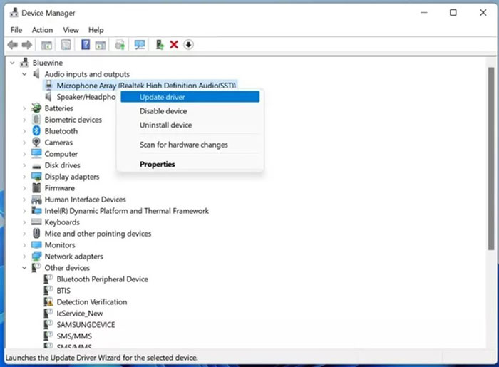This screenshot has width=499, height=367.
Task: Click the down-arrow circle toolbar icon
Action: click(x=189, y=45)
